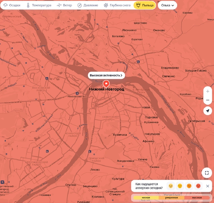Click the red Nizhny Novgorod location pin

point(106,84)
